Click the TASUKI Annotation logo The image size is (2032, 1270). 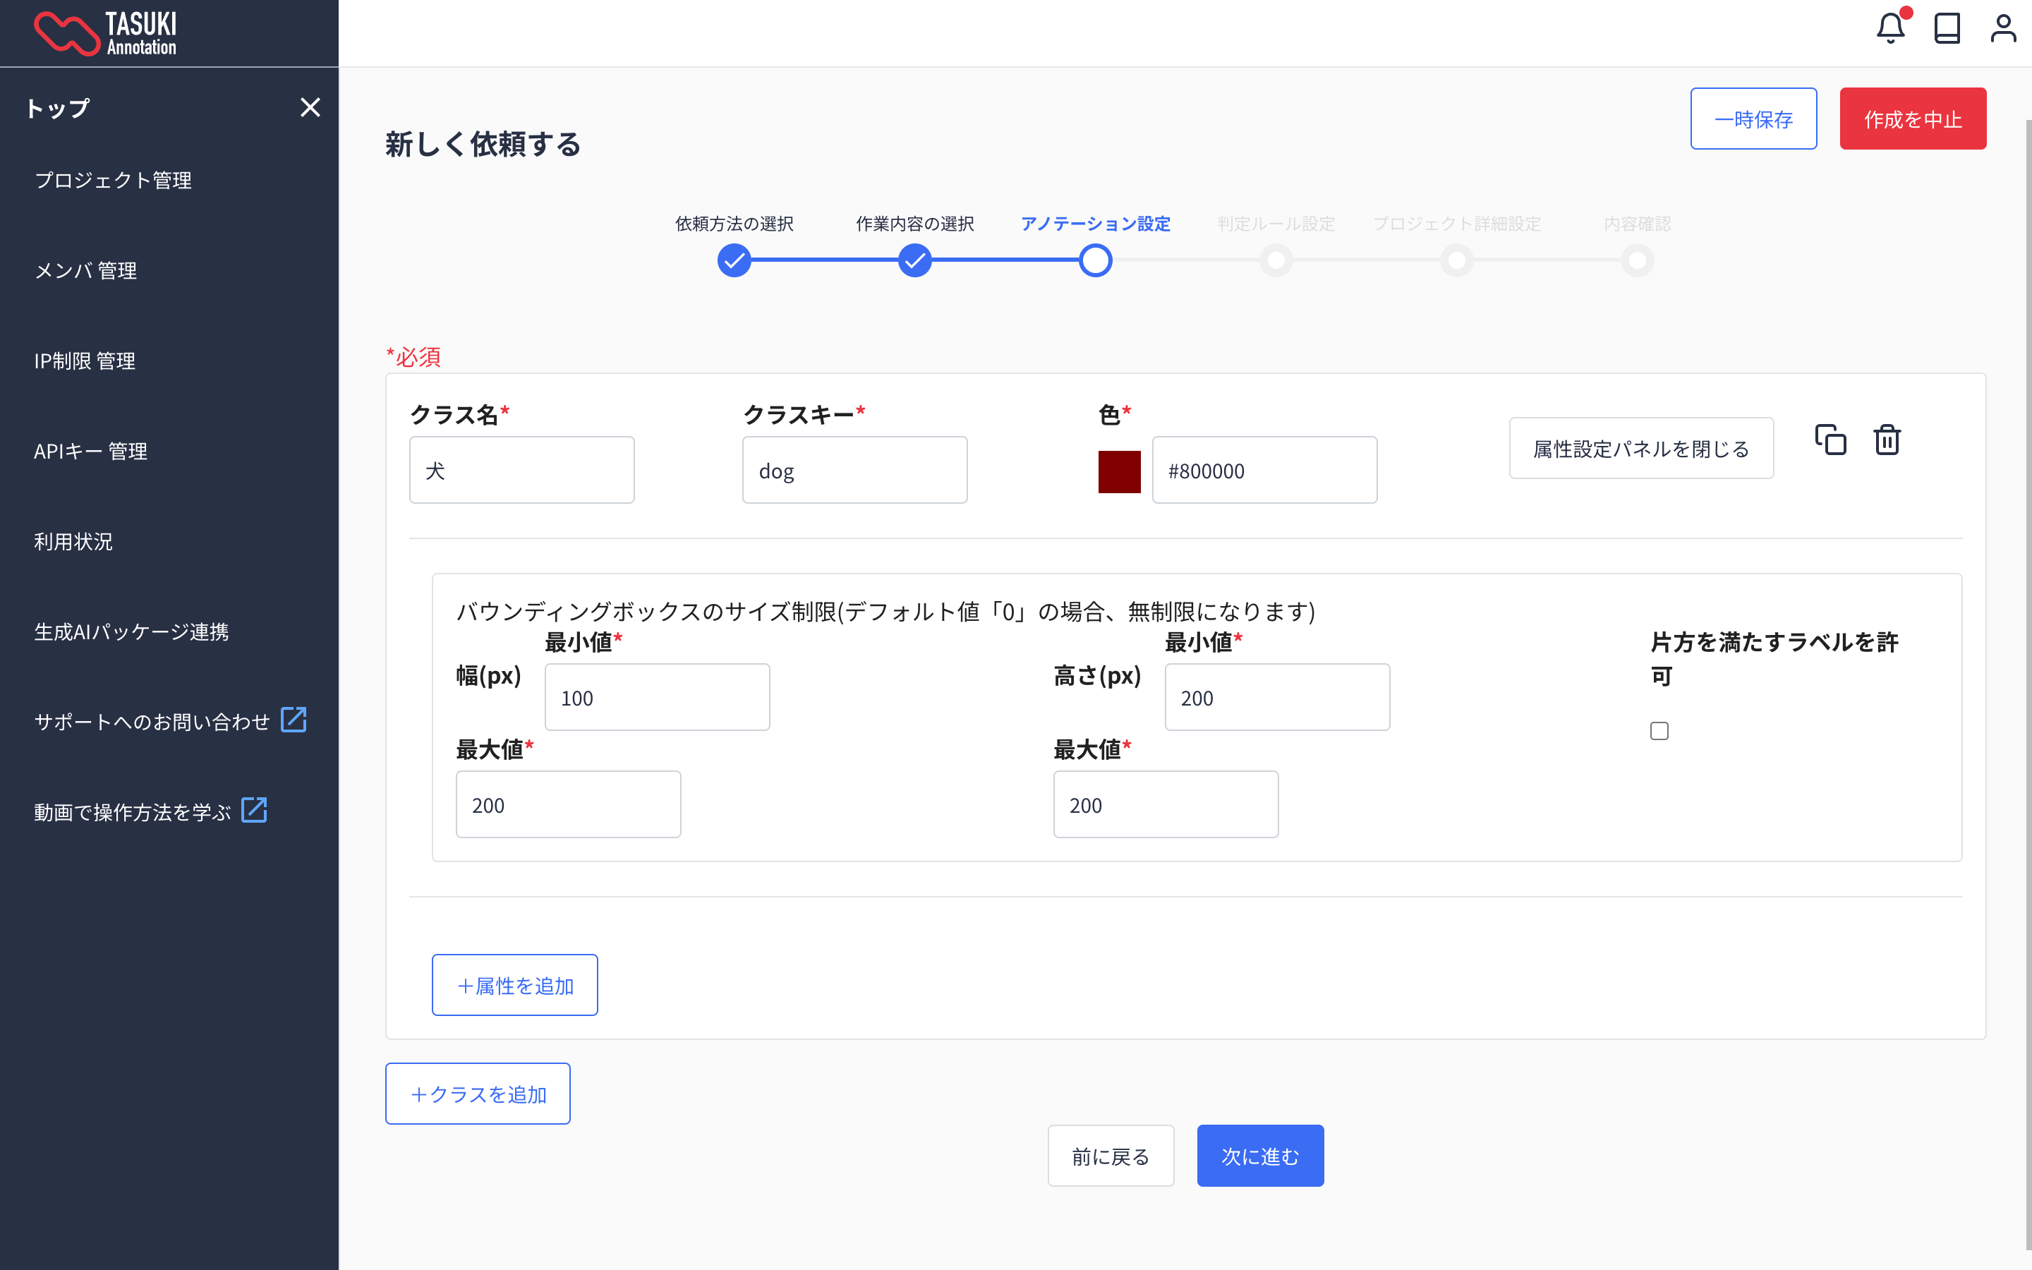coord(106,34)
